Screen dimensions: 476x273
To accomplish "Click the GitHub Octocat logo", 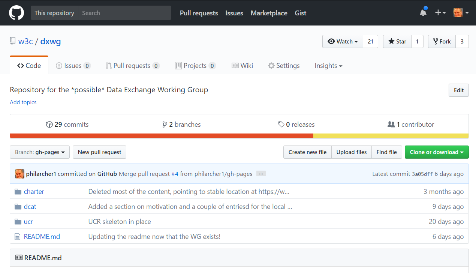I will tap(16, 13).
